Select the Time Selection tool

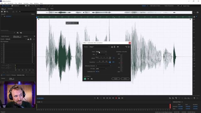click(x=41, y=6)
